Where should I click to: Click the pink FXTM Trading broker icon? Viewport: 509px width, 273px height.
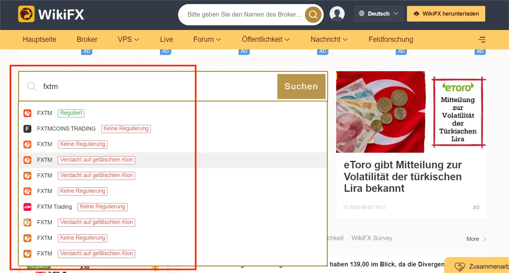coord(28,207)
